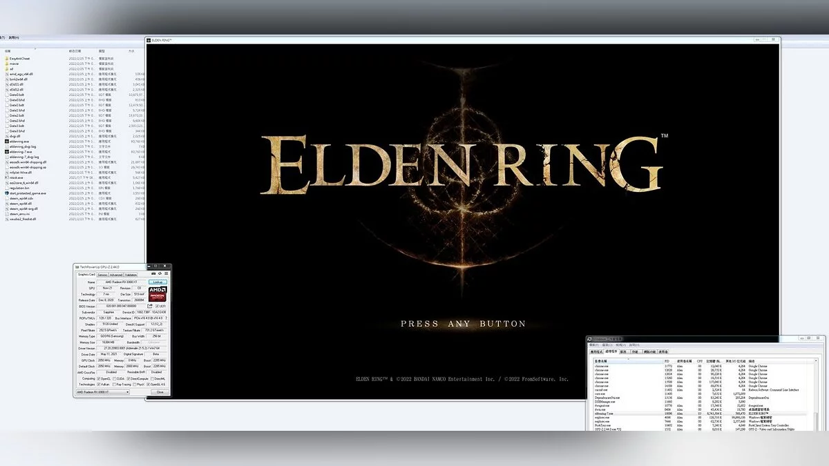Select eldenring_dxgi.log in the Explorer list

click(x=20, y=146)
